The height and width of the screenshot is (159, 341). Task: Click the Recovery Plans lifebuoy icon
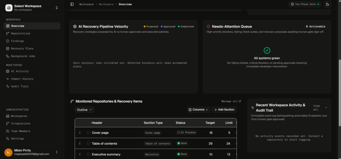pos(8,49)
